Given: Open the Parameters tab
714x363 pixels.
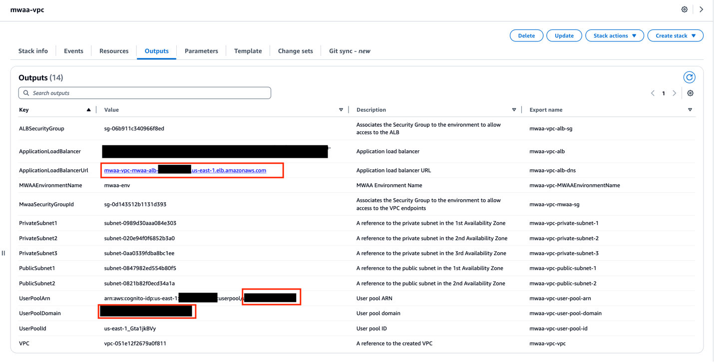Looking at the screenshot, I should click(x=201, y=51).
